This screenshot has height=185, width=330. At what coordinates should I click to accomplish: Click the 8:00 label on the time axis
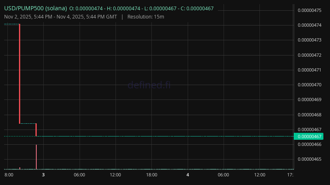click(x=9, y=175)
